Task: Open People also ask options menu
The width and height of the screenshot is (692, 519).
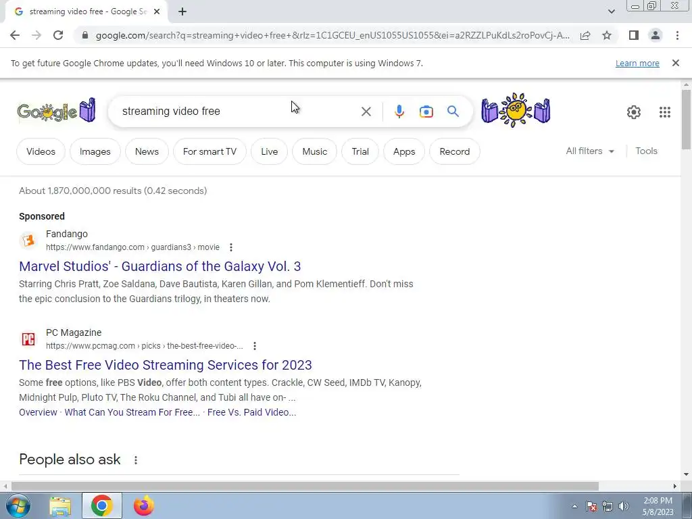Action: [x=136, y=460]
